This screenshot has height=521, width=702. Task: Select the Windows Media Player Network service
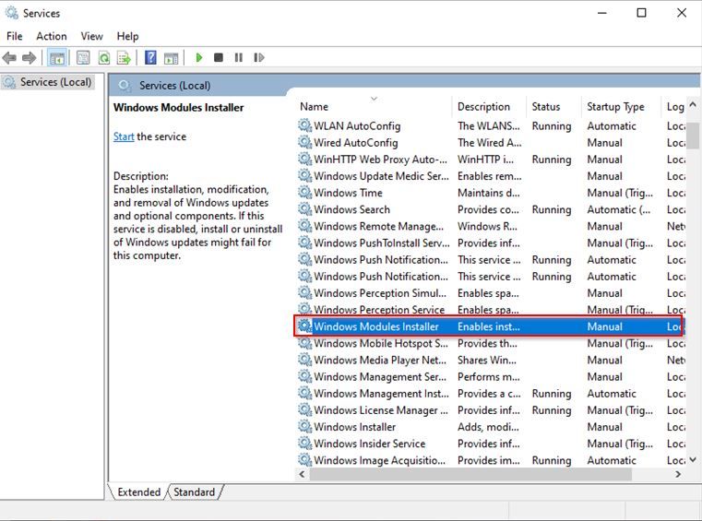[x=491, y=360]
